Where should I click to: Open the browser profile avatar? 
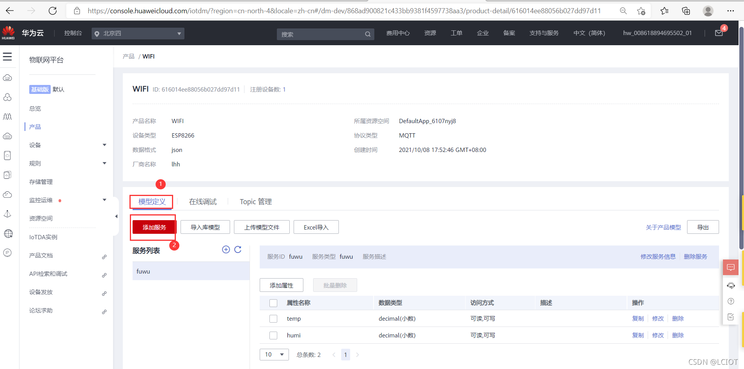click(708, 11)
